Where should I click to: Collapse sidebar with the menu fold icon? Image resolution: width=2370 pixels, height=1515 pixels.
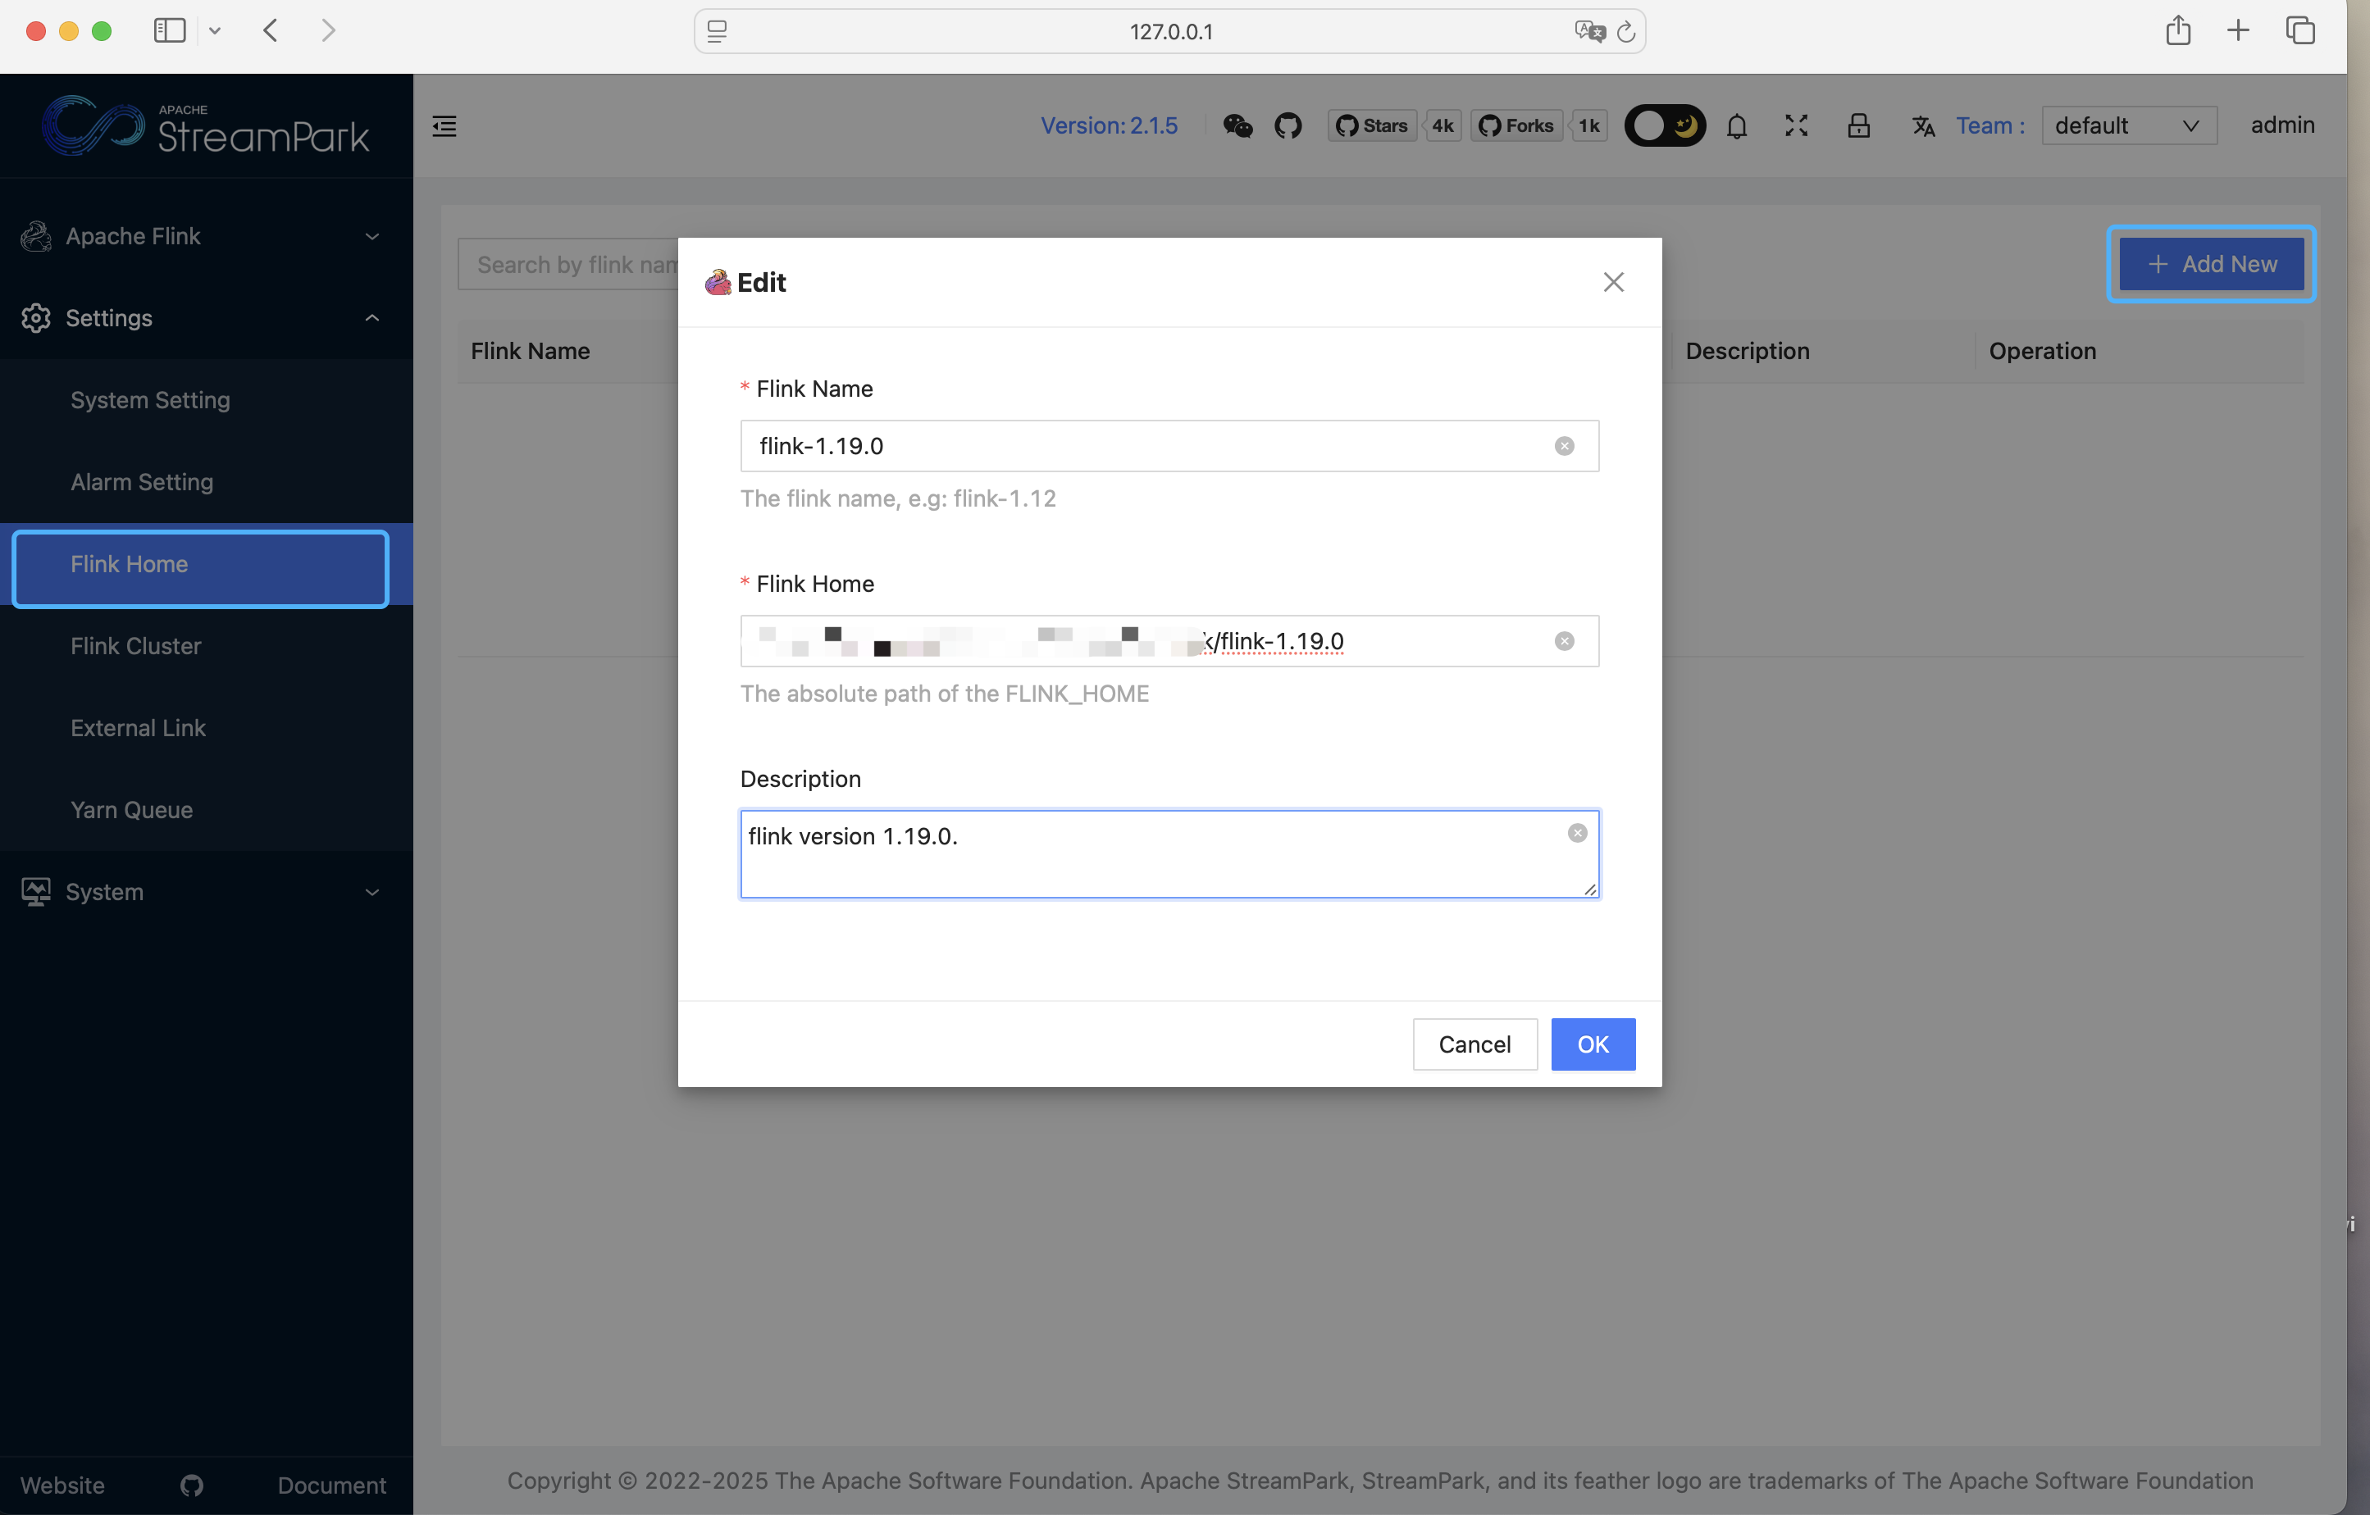click(444, 126)
